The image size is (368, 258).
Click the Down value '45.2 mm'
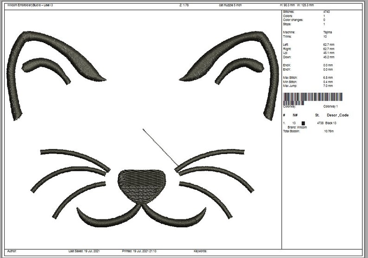click(329, 57)
